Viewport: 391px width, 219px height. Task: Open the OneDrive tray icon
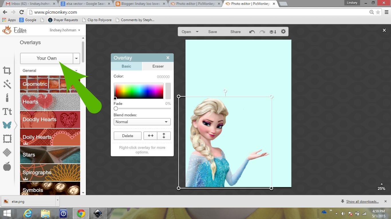click(324, 212)
